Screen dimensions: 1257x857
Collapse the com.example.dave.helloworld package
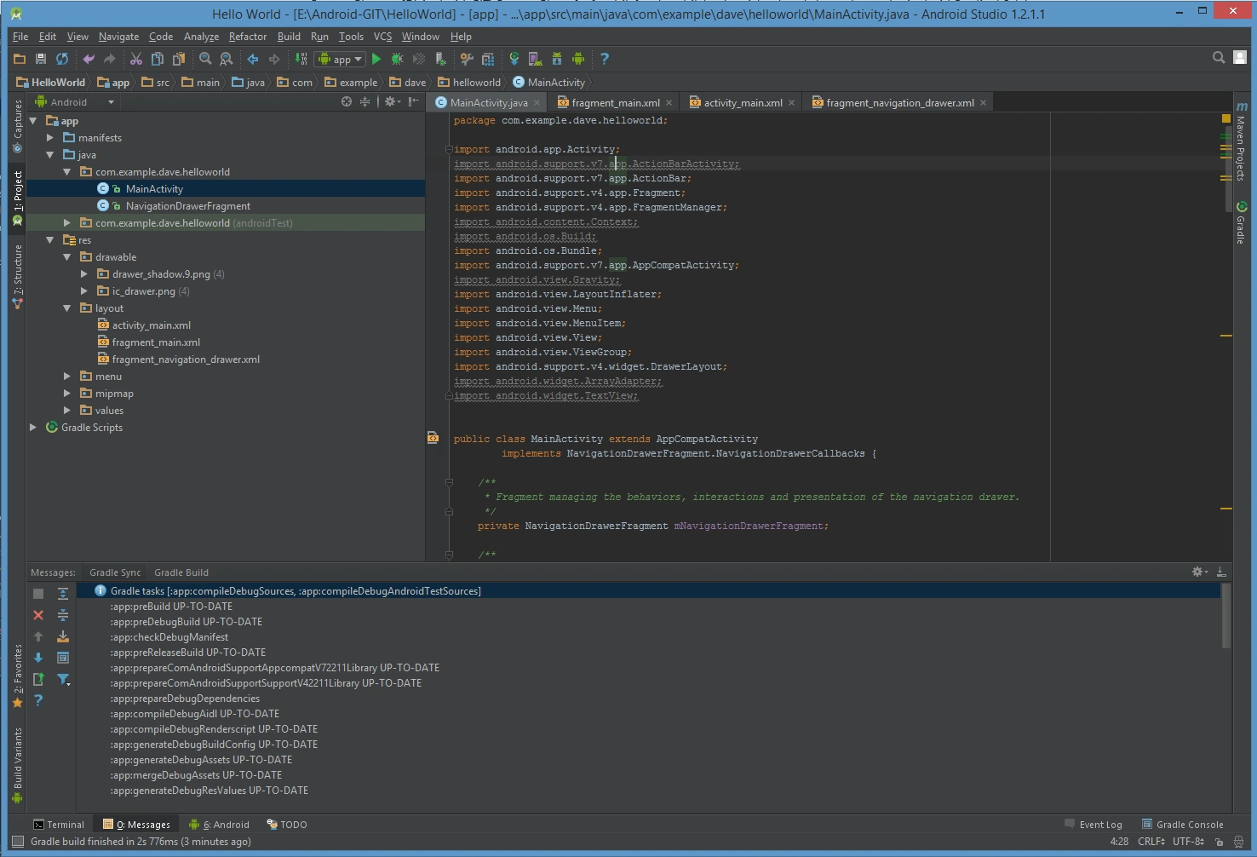[66, 171]
